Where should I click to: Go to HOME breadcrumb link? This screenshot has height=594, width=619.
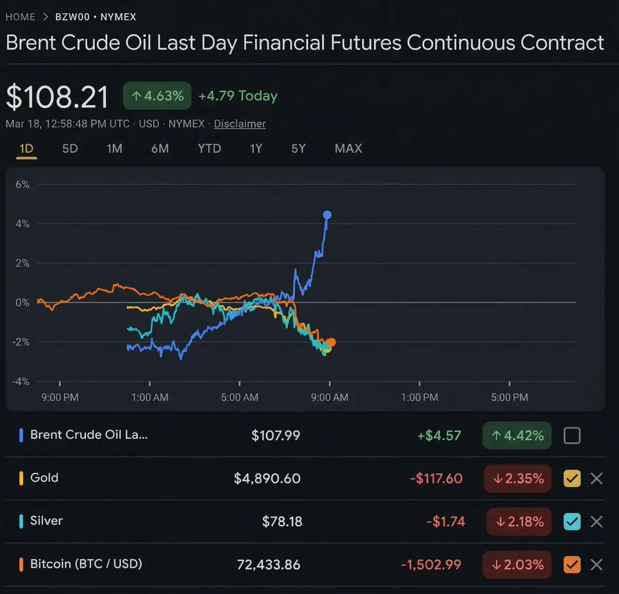point(21,17)
